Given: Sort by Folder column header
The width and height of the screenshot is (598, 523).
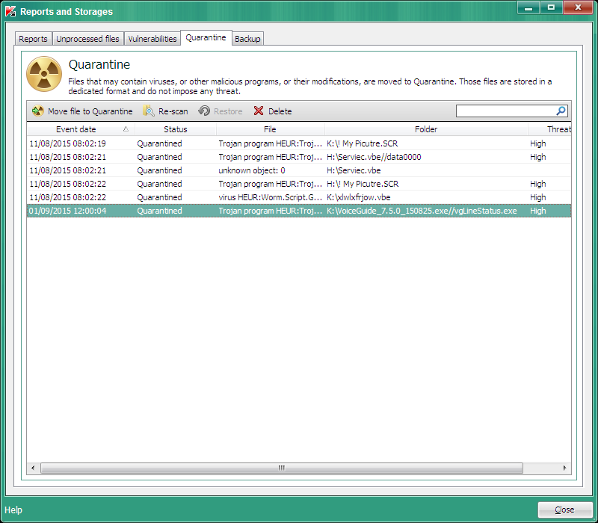Looking at the screenshot, I should 426,129.
